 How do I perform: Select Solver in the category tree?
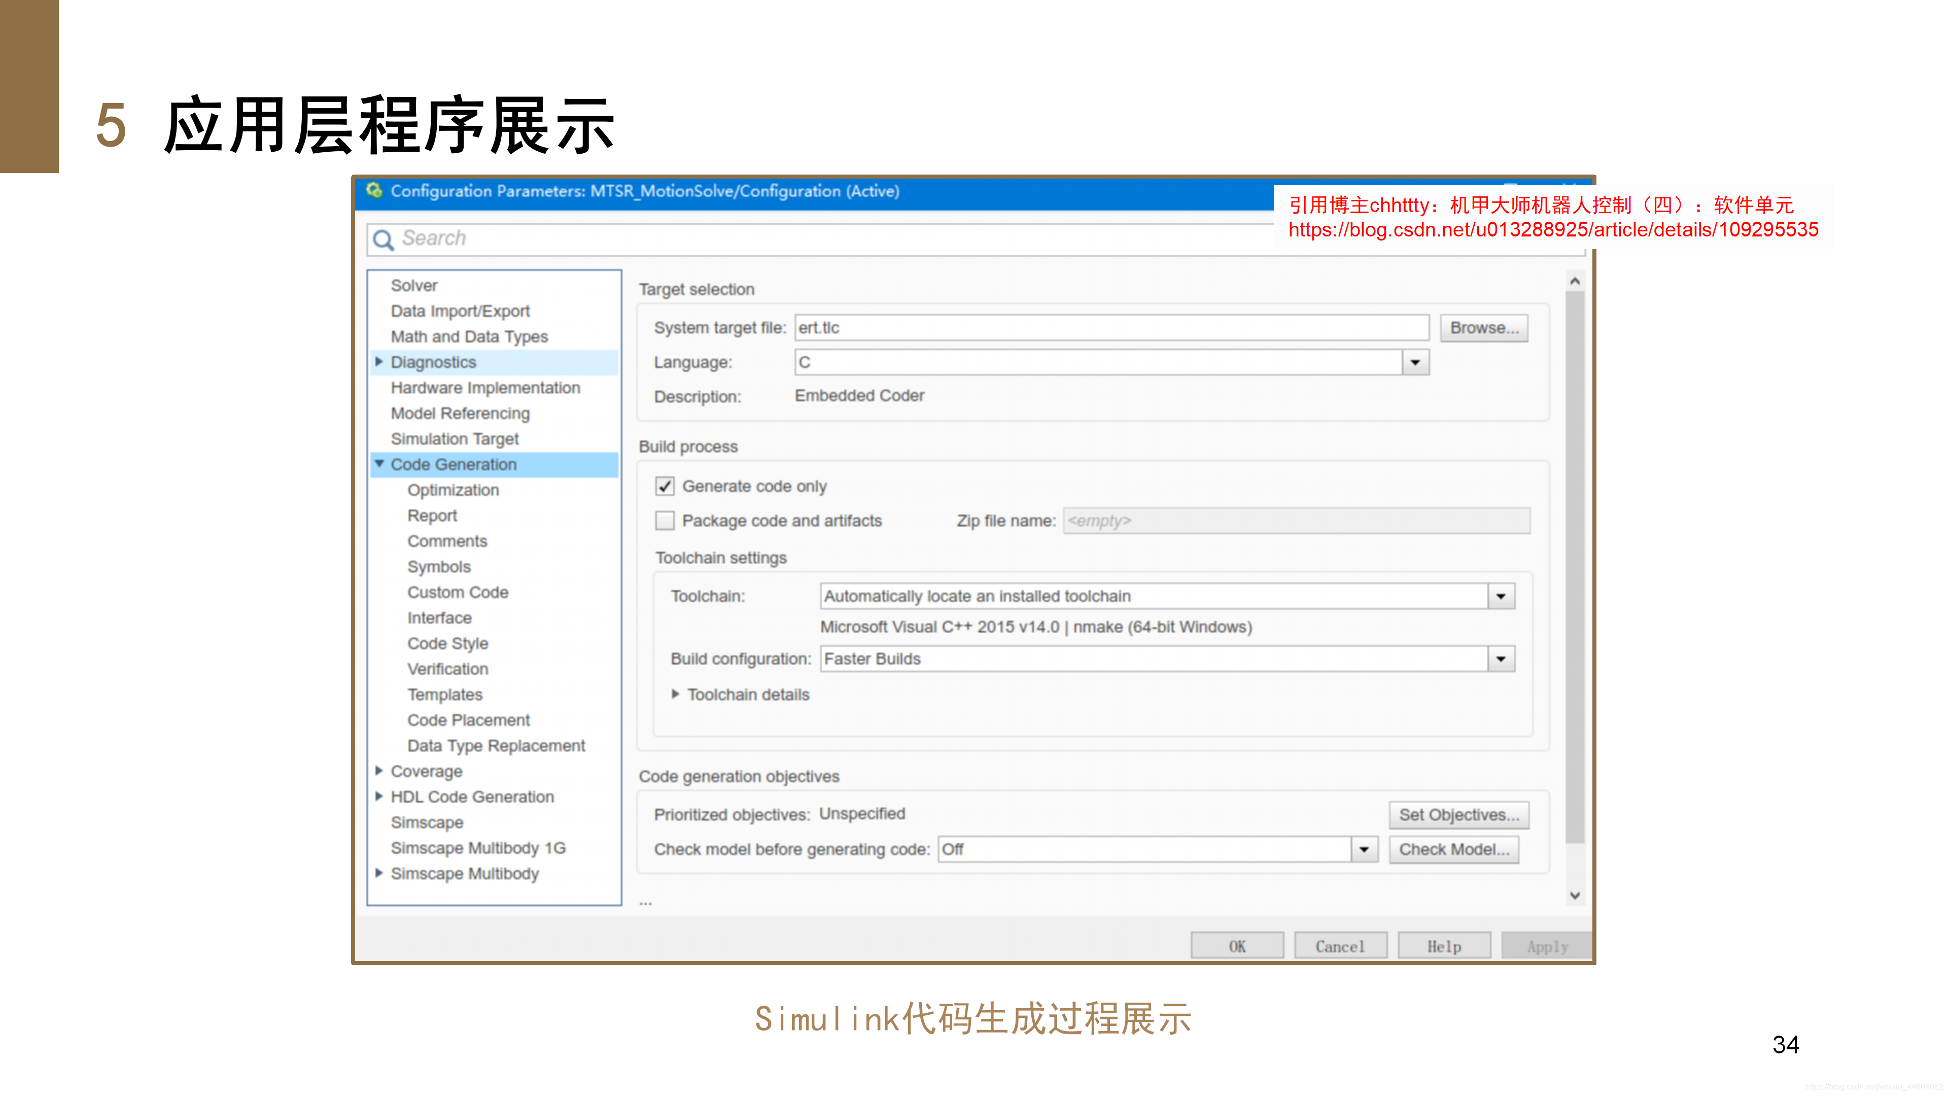(x=413, y=285)
